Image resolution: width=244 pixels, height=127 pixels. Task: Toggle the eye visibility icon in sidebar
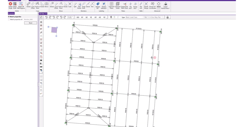(x=41, y=67)
